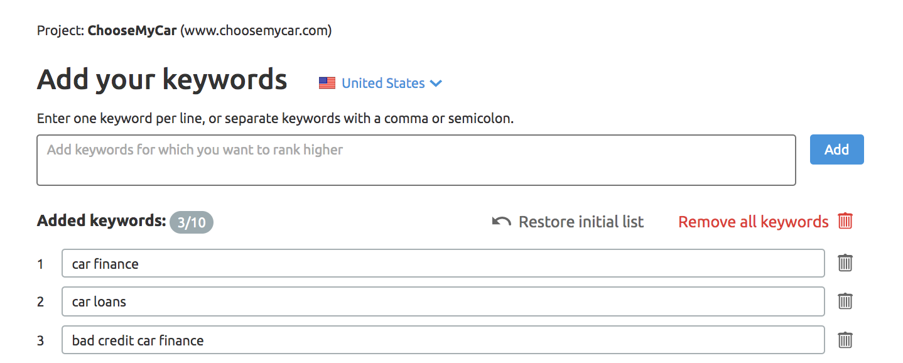Viewport: 903px width, 363px height.
Task: Click the Remove all keywords link
Action: pyautogui.click(x=752, y=221)
